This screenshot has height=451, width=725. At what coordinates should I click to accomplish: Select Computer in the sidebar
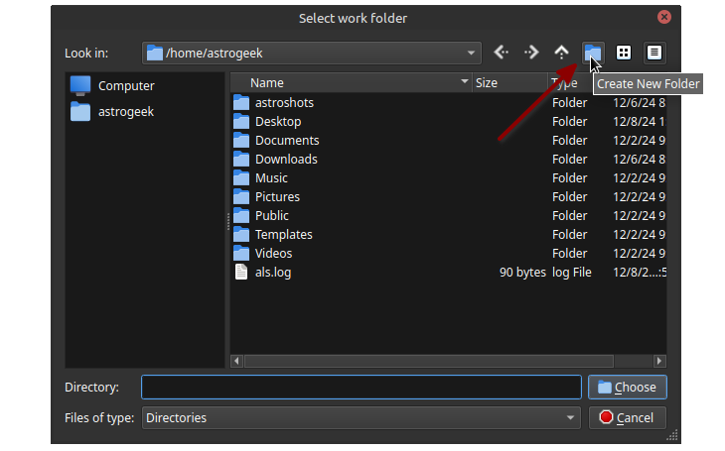112,85
